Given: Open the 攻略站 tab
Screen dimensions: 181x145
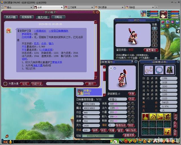Looking at the screenshot, I should [58, 17].
